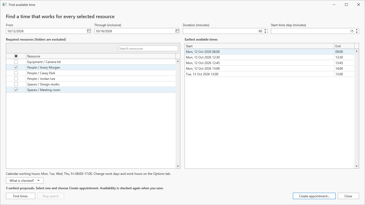The width and height of the screenshot is (365, 205).
Task: Focus the Search resources field
Action: click(148, 48)
